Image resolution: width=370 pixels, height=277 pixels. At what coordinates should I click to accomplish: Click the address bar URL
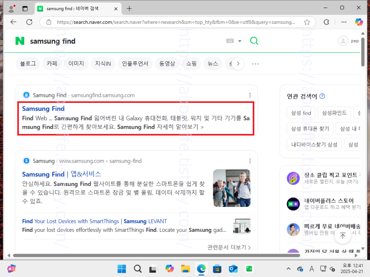click(x=176, y=22)
